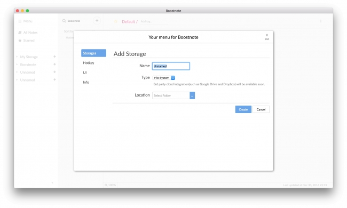
Task: Expand Boostnote storage tree arrow
Action: tap(17, 65)
